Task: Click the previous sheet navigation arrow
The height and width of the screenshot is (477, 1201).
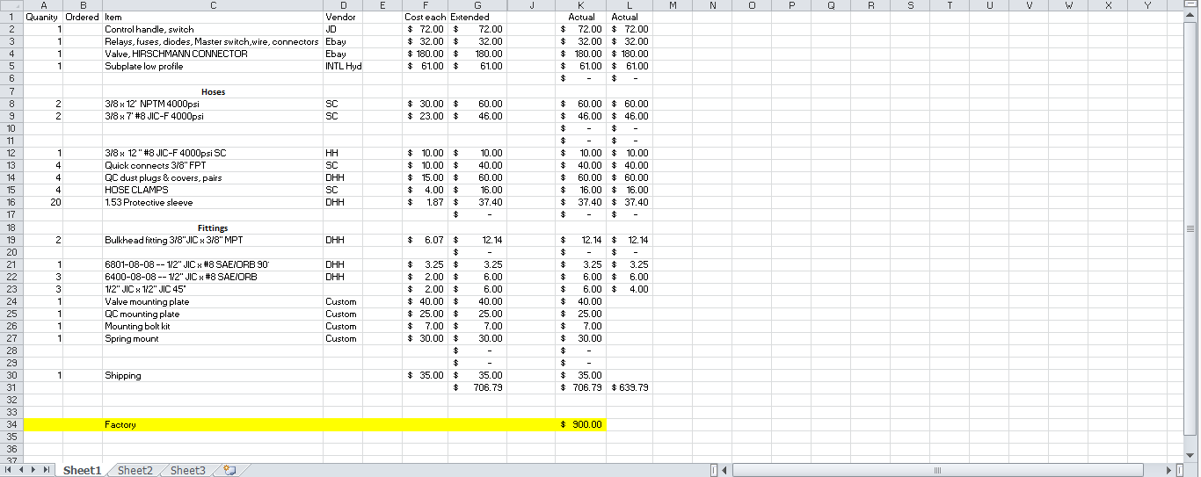Action: coord(21,470)
